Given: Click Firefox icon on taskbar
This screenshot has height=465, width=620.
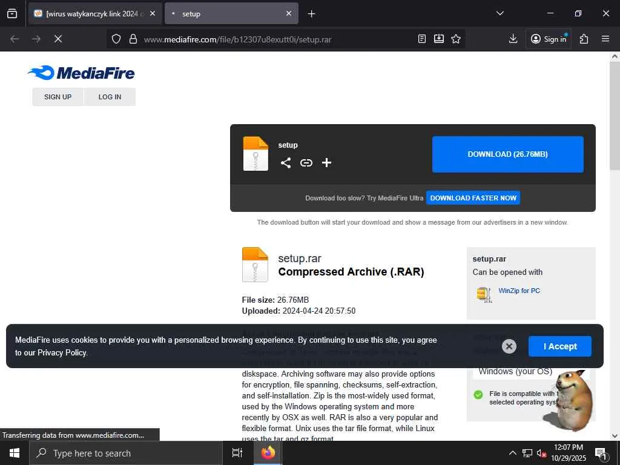Looking at the screenshot, I should tap(268, 453).
